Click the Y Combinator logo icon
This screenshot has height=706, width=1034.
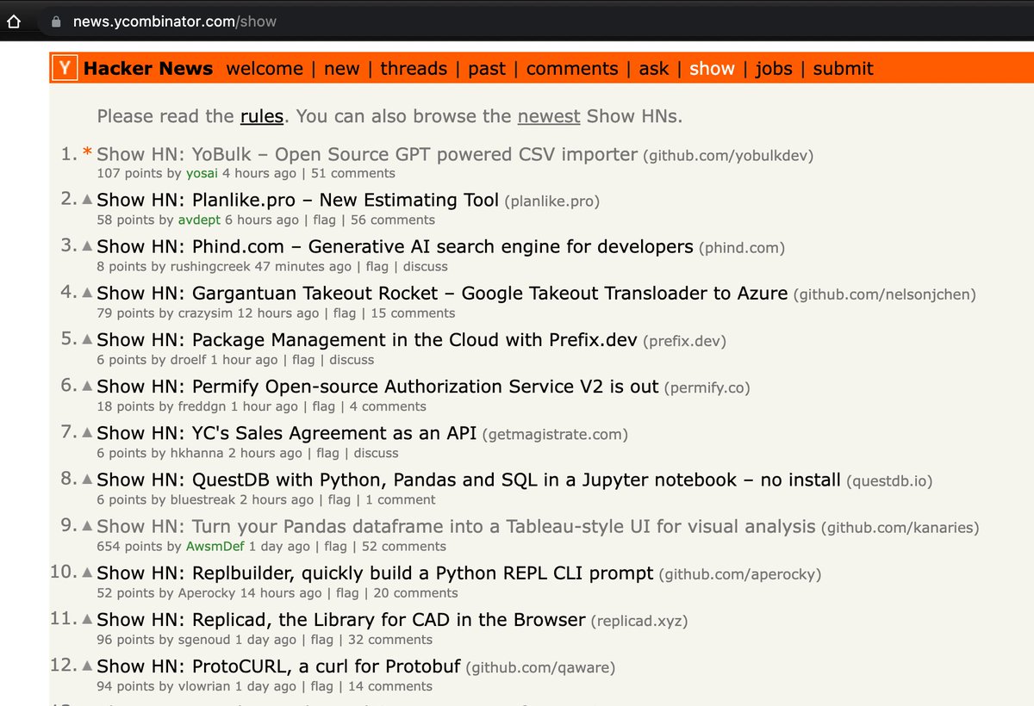65,68
